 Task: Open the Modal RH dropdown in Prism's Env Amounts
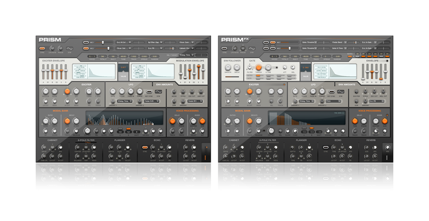pos(195,101)
